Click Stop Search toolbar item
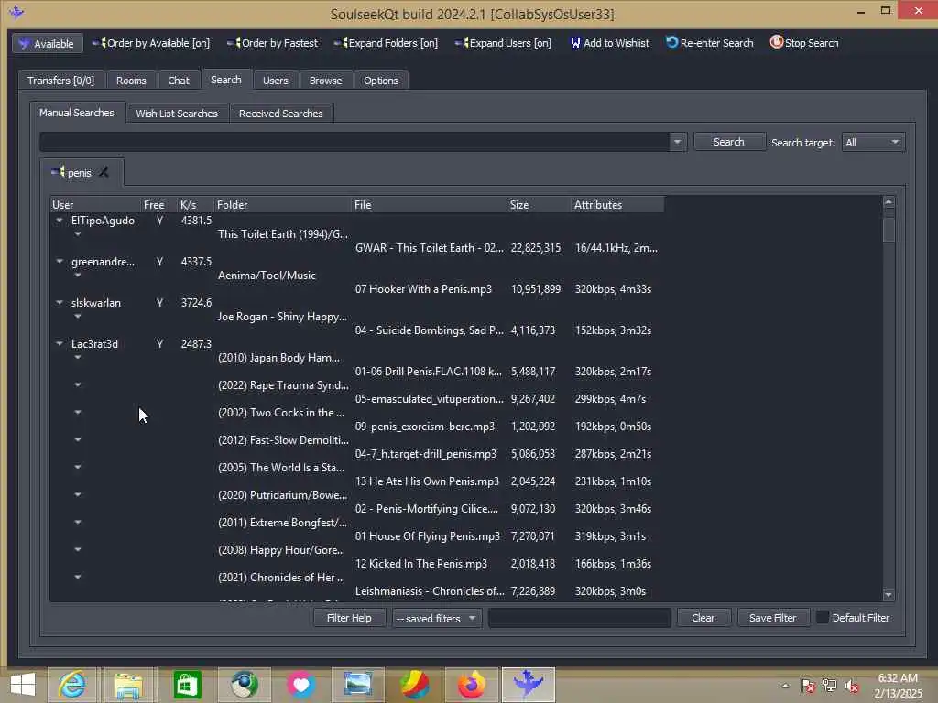This screenshot has height=703, width=938. (x=804, y=43)
